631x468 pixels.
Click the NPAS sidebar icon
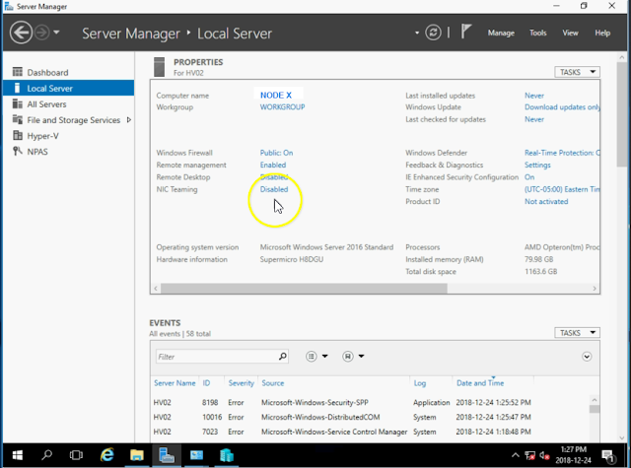(x=18, y=151)
